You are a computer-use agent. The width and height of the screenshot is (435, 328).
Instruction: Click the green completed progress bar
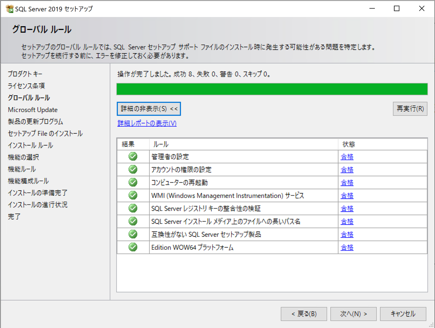pos(272,89)
